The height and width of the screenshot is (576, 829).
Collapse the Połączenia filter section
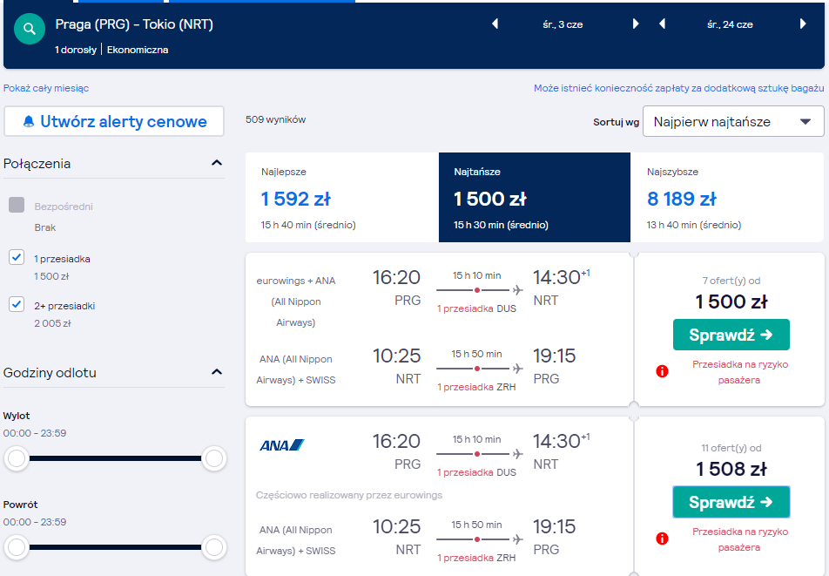[217, 163]
